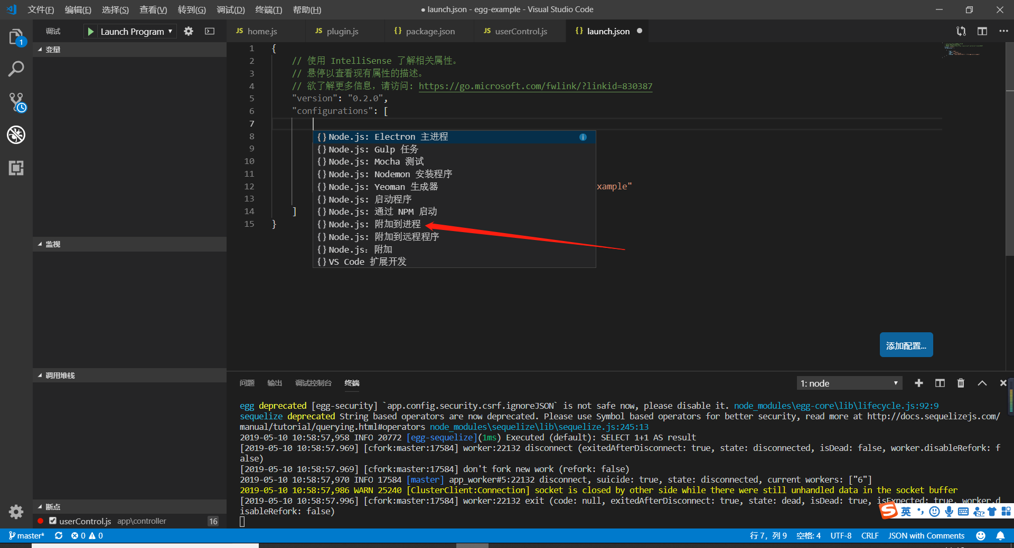This screenshot has height=548, width=1014.
Task: Split the terminal pane
Action: coord(940,383)
